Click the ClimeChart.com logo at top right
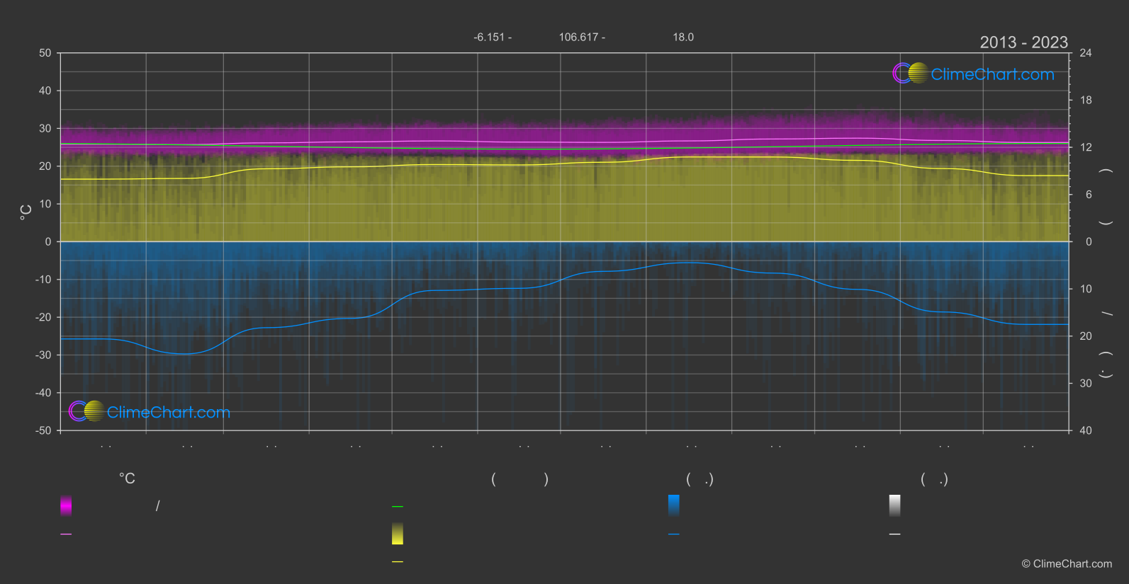 pos(973,74)
